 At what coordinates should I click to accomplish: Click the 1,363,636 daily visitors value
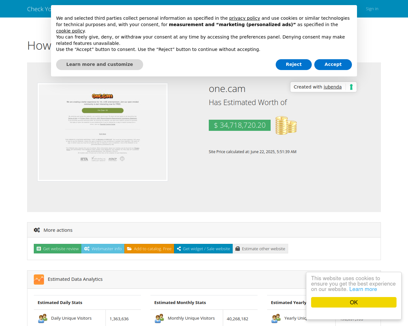pyautogui.click(x=119, y=319)
